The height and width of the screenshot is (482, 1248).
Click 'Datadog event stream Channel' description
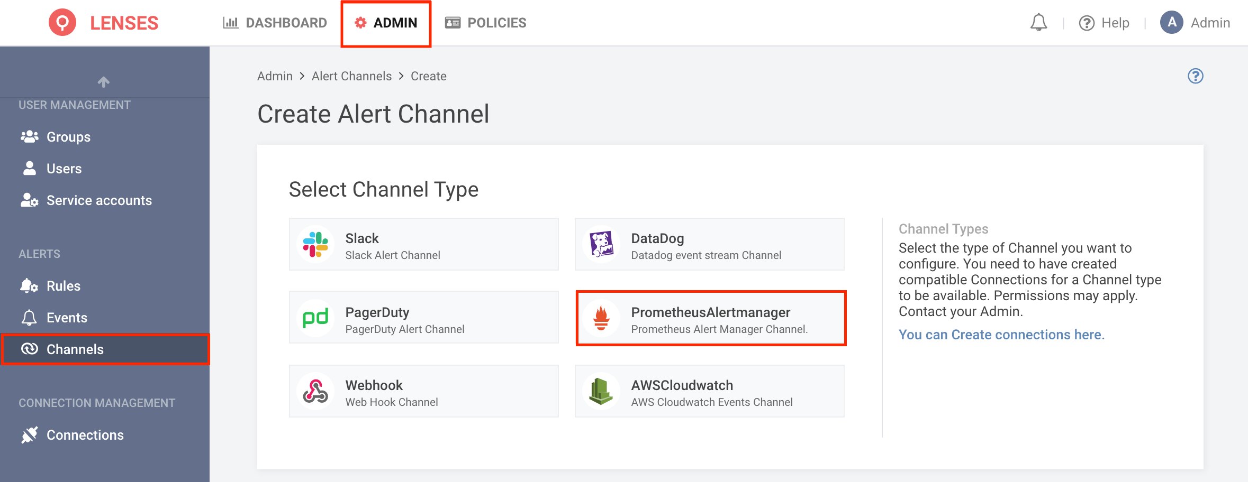[706, 255]
